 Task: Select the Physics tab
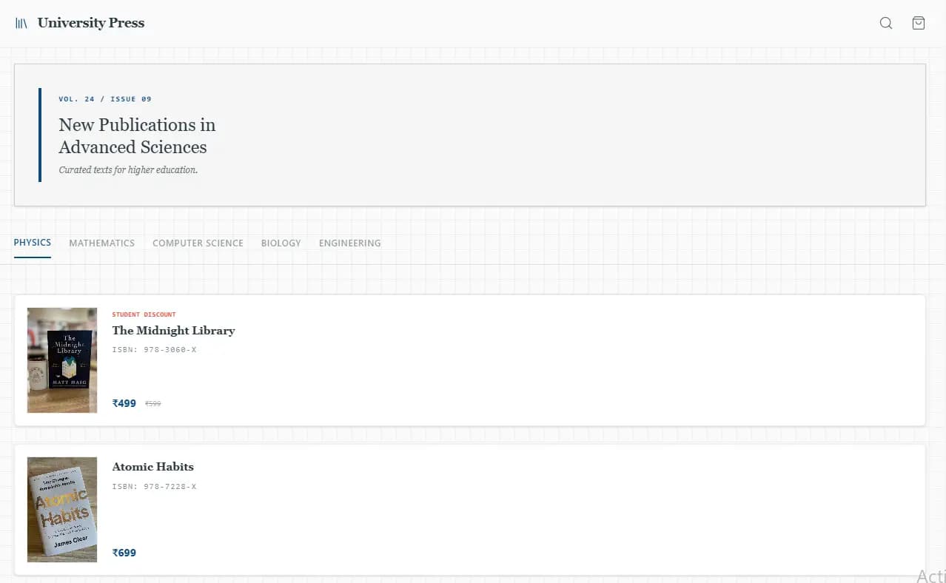pyautogui.click(x=33, y=243)
